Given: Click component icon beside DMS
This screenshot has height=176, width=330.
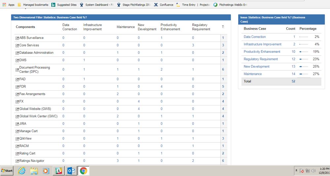Looking at the screenshot, I should pyautogui.click(x=17, y=61).
